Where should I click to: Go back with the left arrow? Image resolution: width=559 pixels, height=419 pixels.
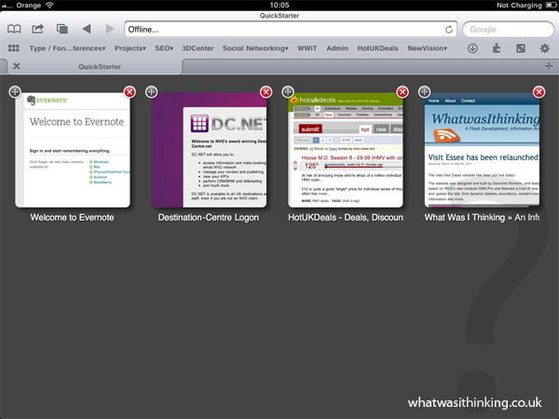click(87, 29)
